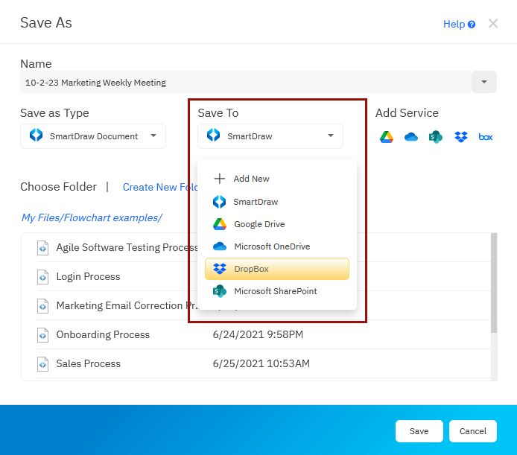The image size is (517, 455).
Task: Select Microsoft SharePoint in Save To list
Action: coord(277,291)
